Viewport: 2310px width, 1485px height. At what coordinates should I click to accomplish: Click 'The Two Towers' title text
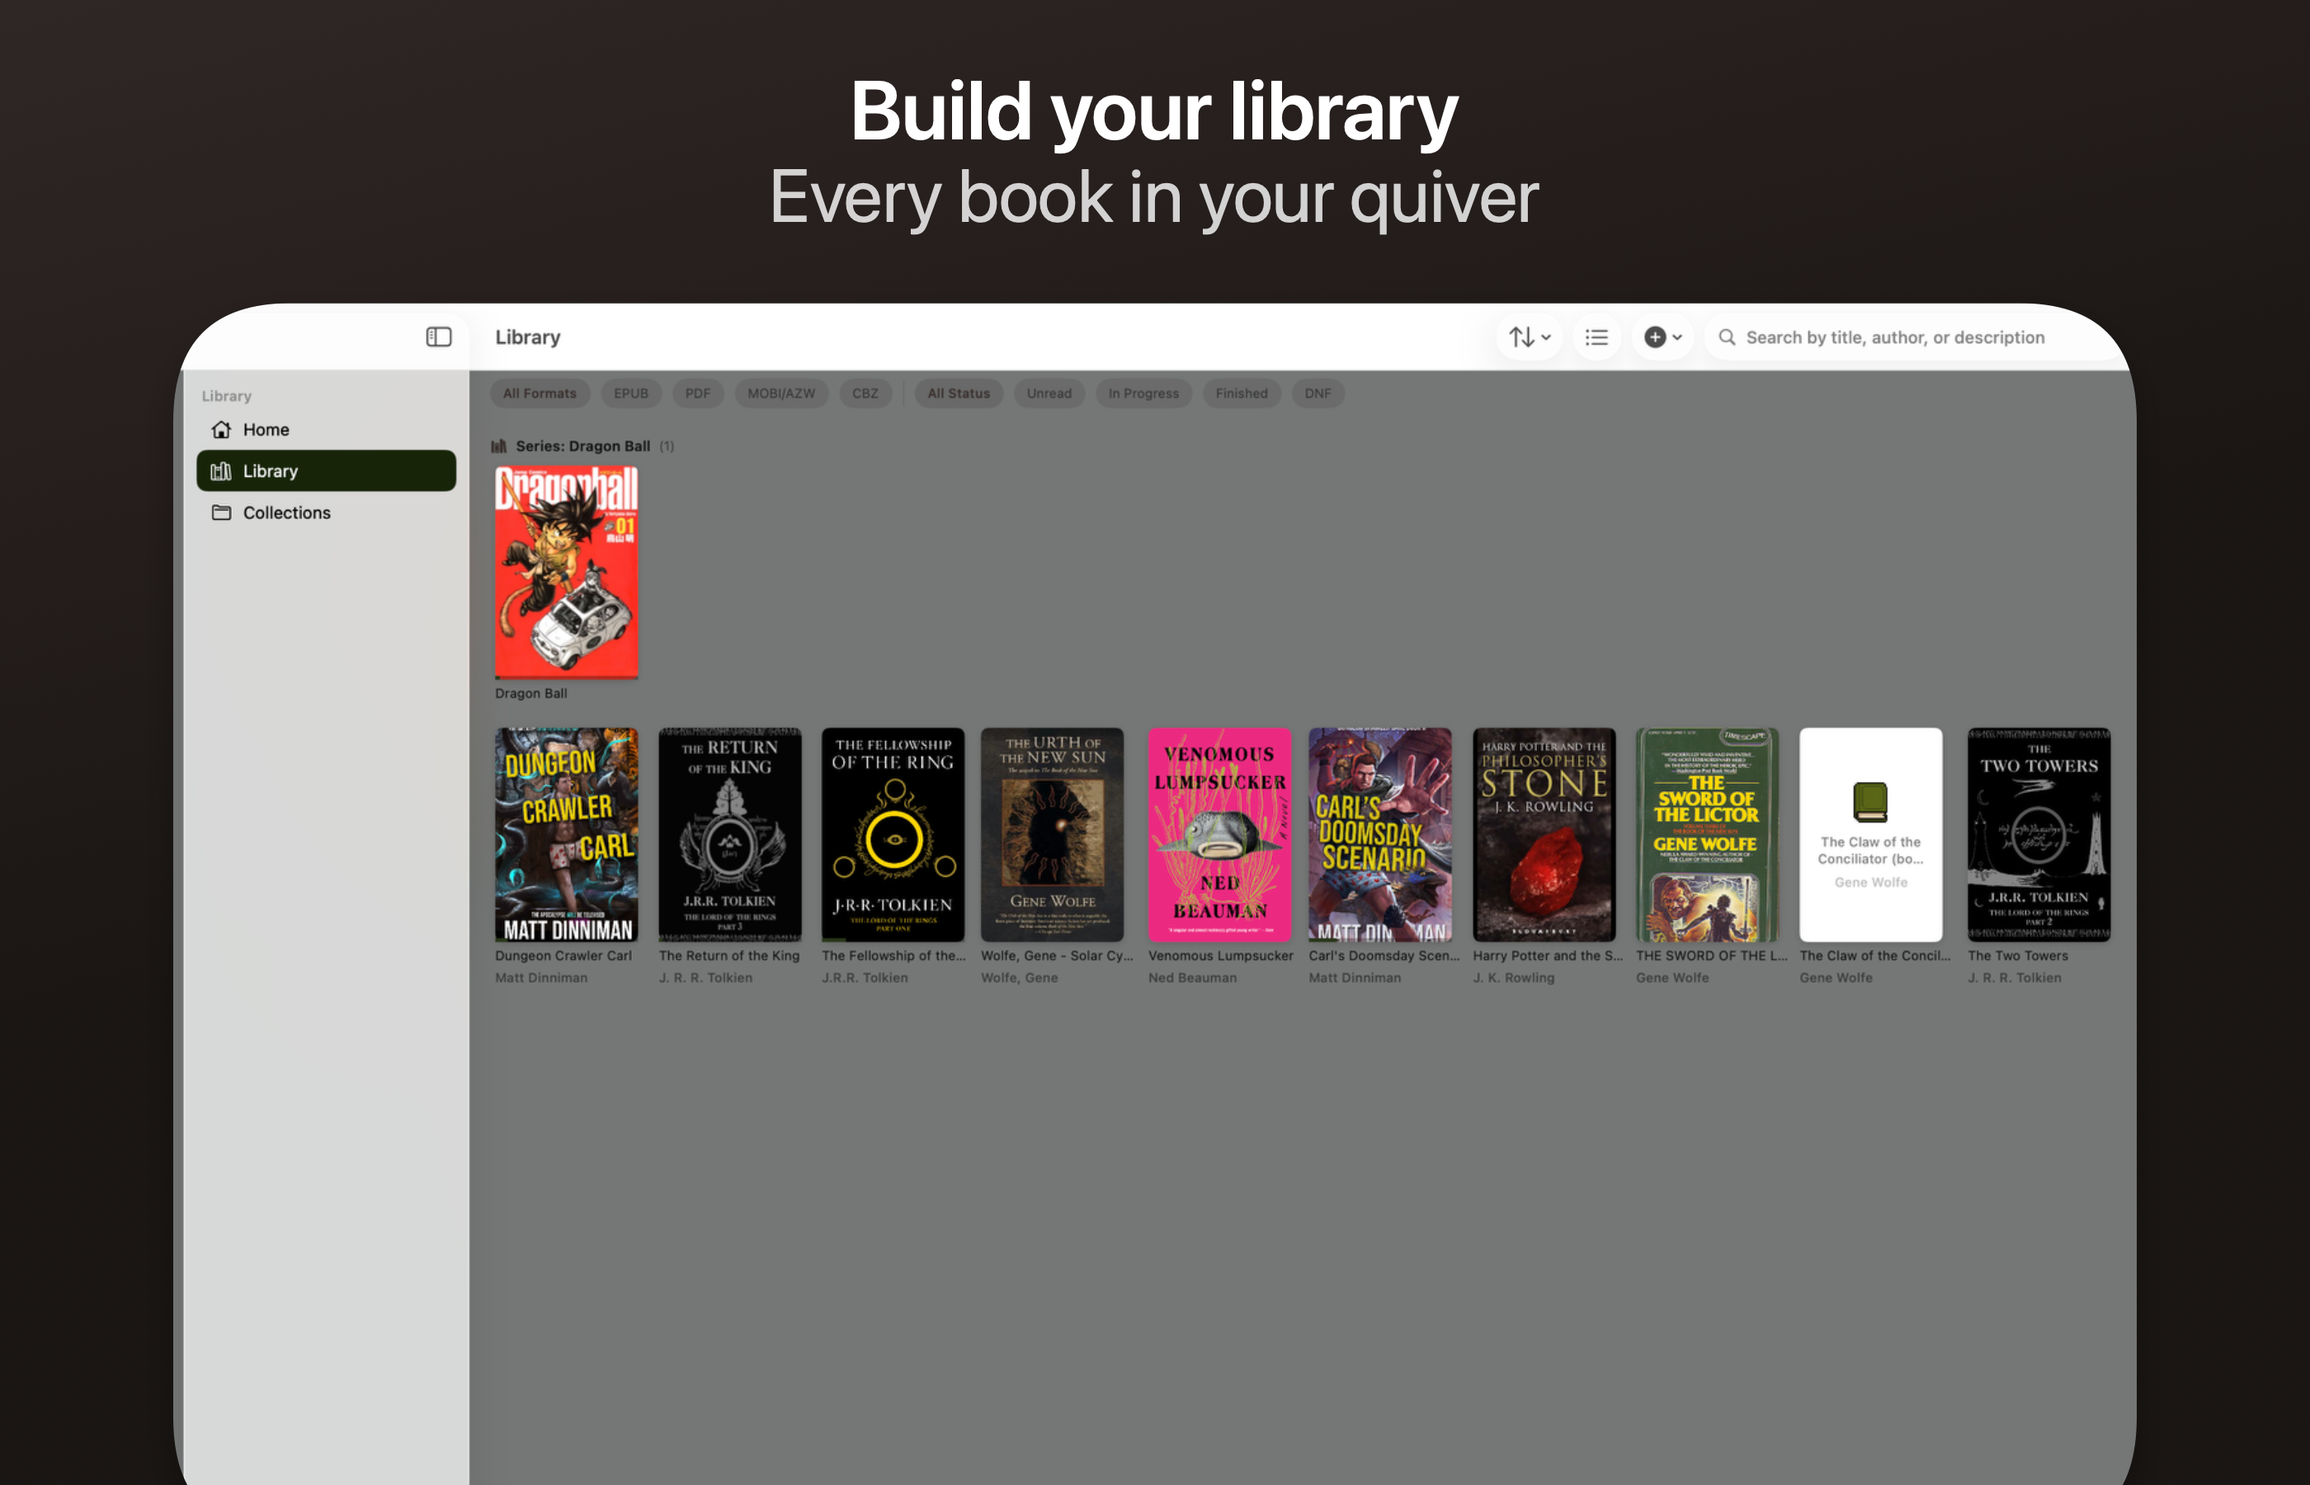click(x=2017, y=955)
